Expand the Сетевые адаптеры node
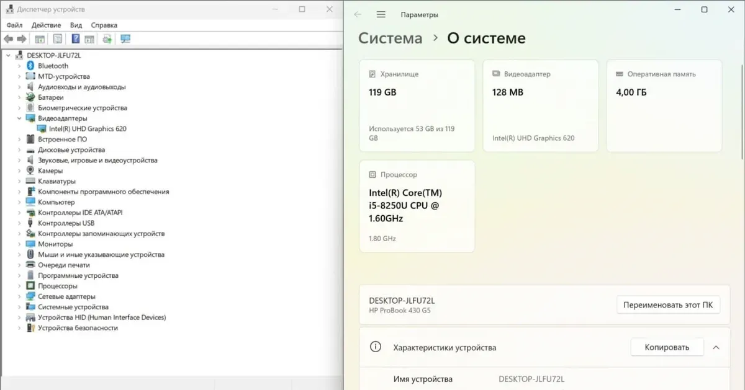This screenshot has height=390, width=745. 19,297
